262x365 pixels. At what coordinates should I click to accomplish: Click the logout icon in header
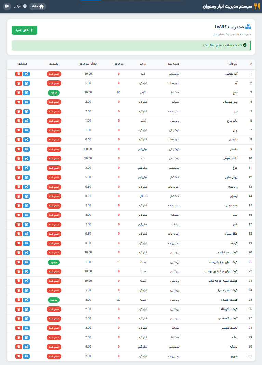(x=7, y=6)
